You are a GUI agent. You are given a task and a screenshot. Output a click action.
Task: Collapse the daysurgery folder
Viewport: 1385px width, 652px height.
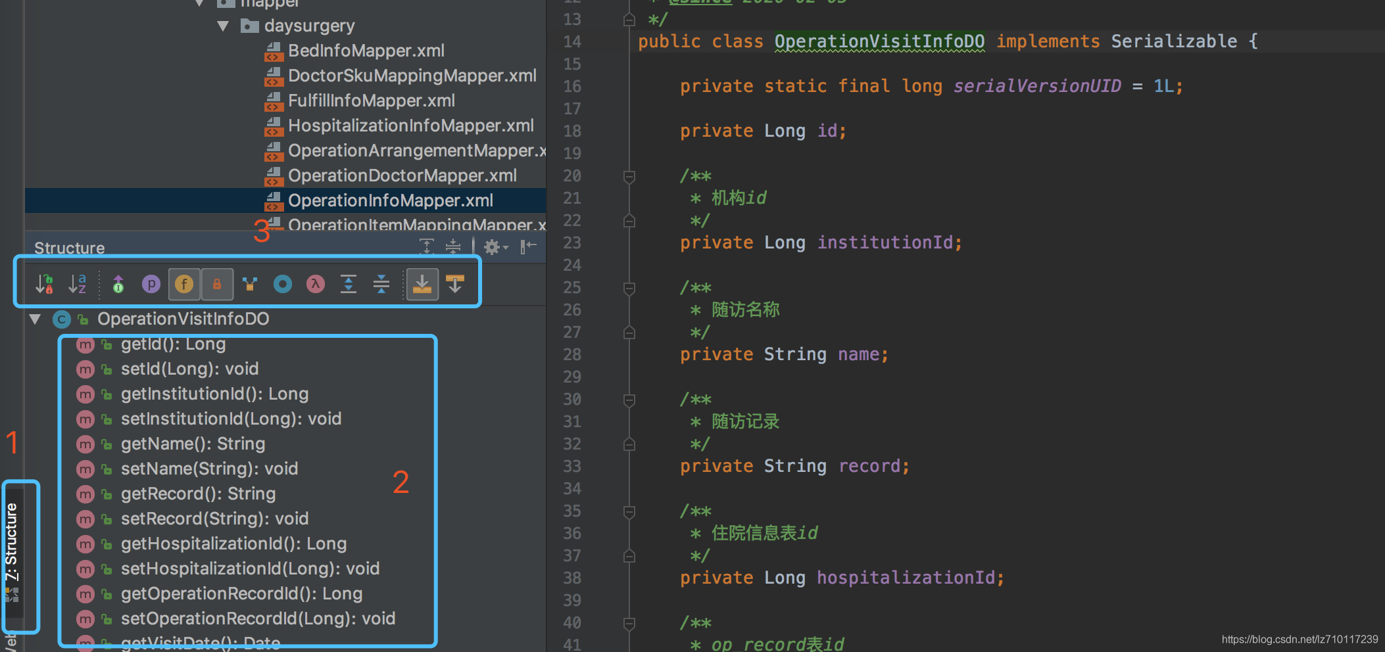pos(223,26)
